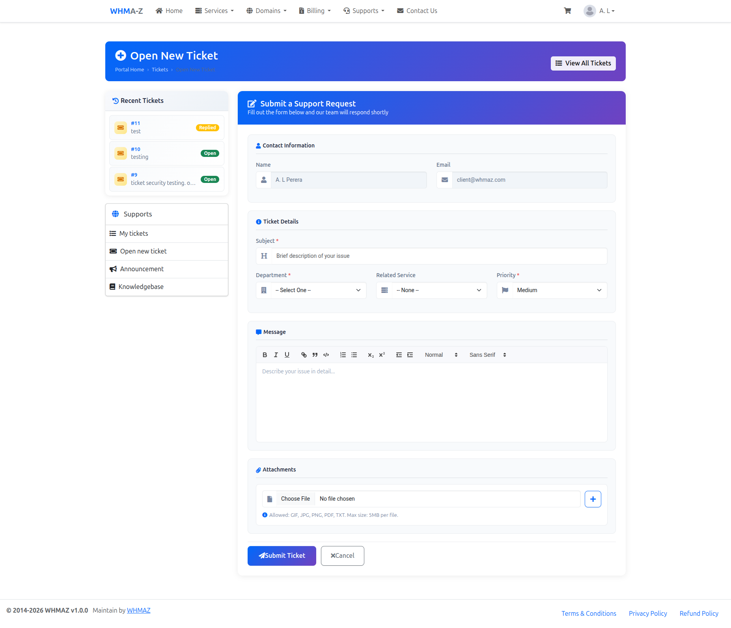The height and width of the screenshot is (628, 731).
Task: Insert a code block in the message
Action: coord(326,354)
